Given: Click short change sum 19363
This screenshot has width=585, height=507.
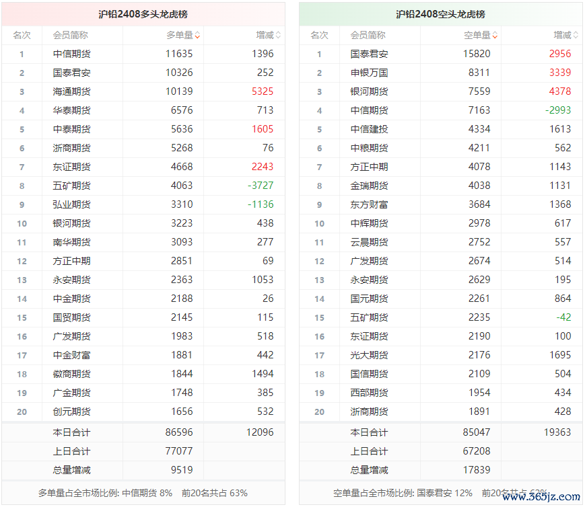Looking at the screenshot, I should pyautogui.click(x=557, y=432).
